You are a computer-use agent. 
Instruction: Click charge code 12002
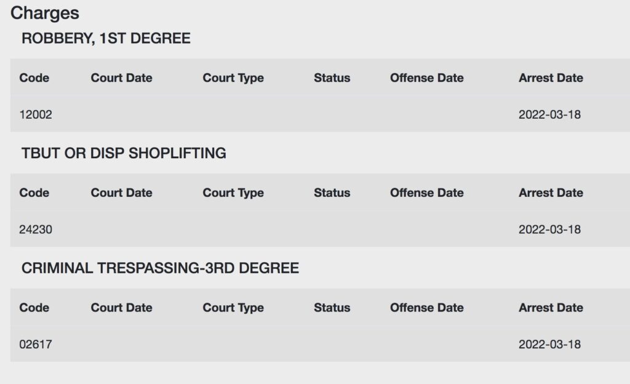tap(36, 115)
